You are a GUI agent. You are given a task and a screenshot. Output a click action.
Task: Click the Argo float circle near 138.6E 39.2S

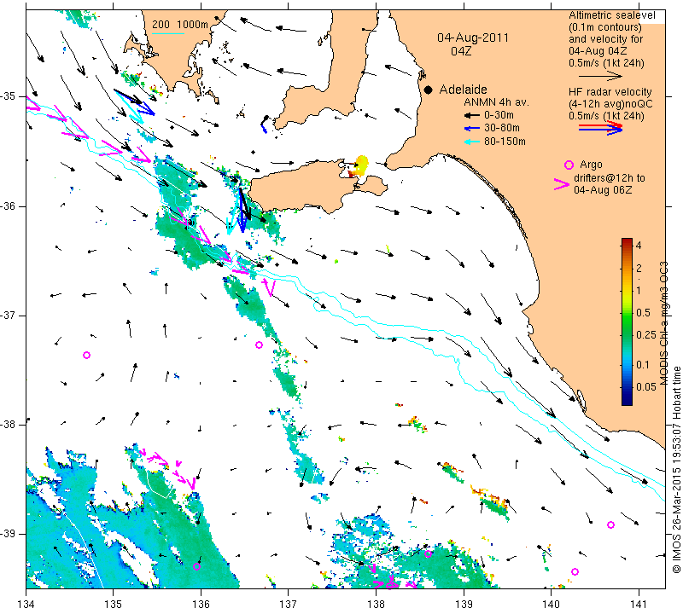click(429, 554)
